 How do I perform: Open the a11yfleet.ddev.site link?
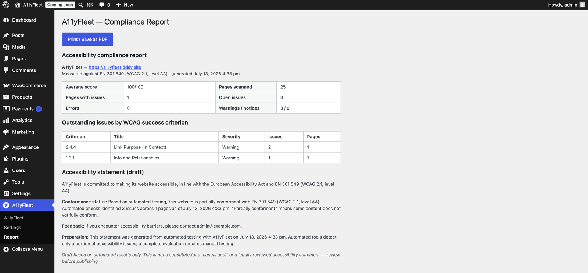click(115, 67)
